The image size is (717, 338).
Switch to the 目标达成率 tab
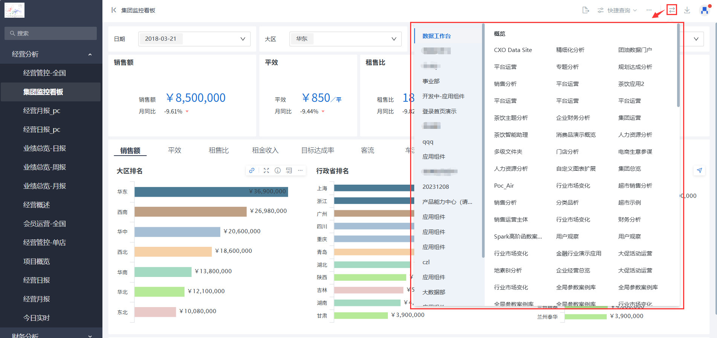pyautogui.click(x=317, y=150)
